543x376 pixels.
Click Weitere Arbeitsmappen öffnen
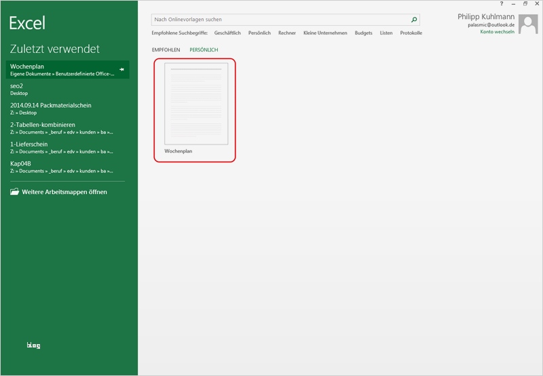pos(64,192)
